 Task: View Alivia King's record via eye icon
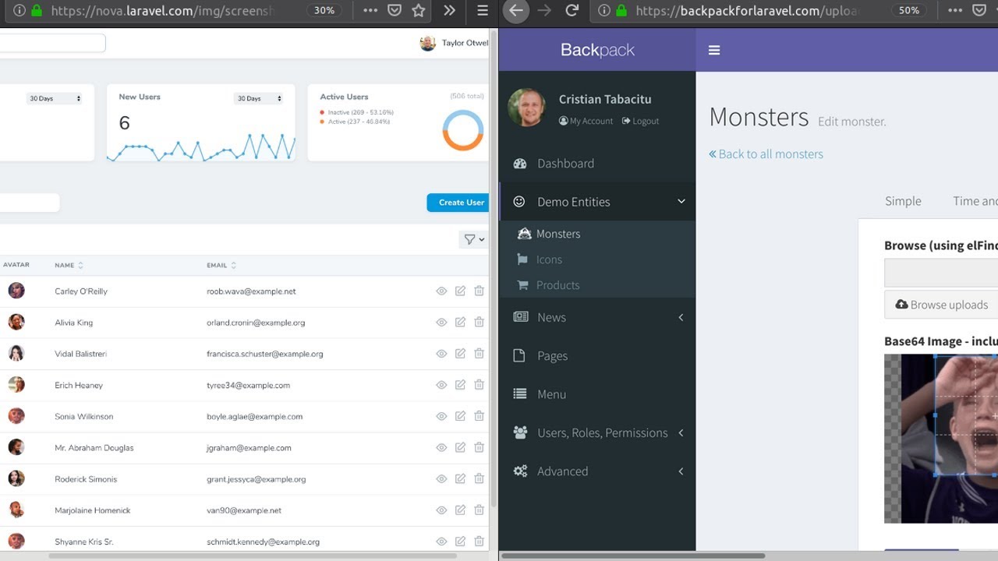pyautogui.click(x=441, y=323)
